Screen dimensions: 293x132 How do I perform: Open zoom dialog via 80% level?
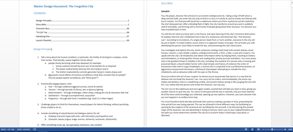point(290,129)
